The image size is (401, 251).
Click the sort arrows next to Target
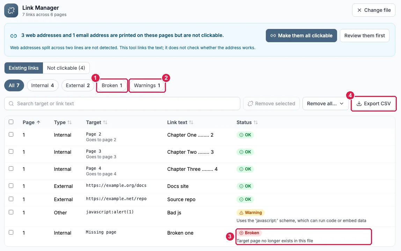click(105, 122)
